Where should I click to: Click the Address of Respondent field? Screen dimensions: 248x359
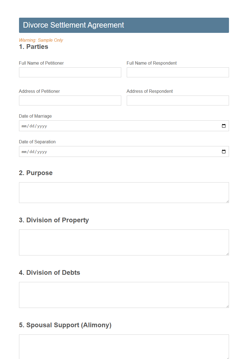(x=177, y=101)
